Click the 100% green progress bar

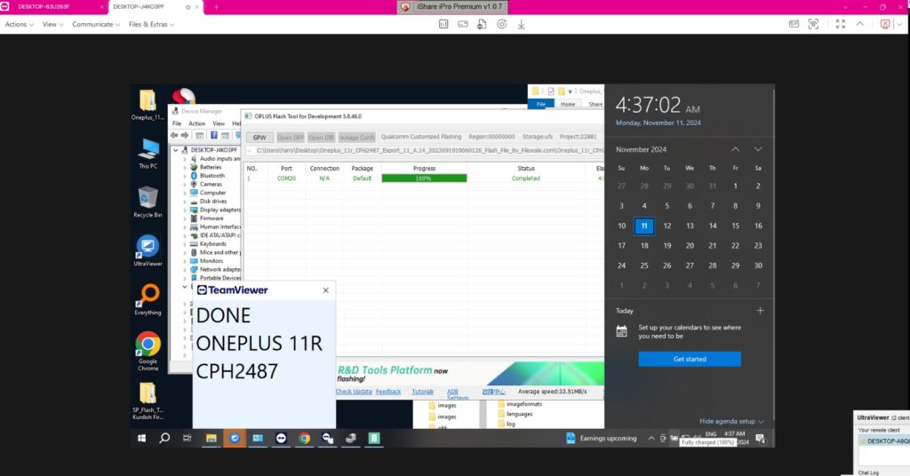[424, 178]
